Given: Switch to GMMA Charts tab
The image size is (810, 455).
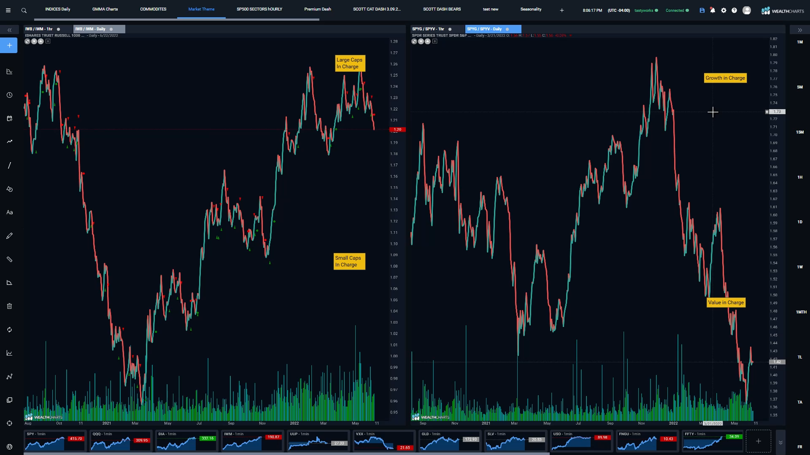Looking at the screenshot, I should (x=105, y=9).
